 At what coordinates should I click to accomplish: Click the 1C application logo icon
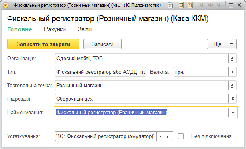point(5,5)
